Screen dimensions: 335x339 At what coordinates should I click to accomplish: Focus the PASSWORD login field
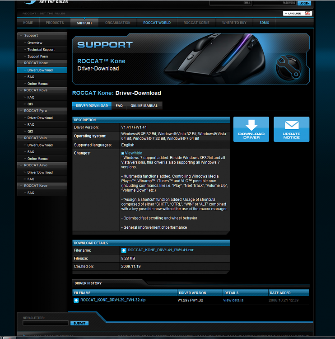click(275, 3)
